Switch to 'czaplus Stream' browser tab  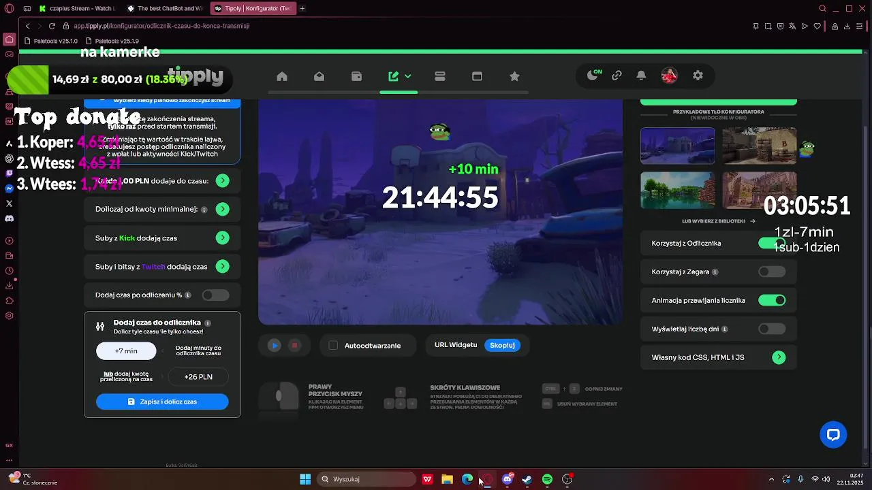point(78,9)
